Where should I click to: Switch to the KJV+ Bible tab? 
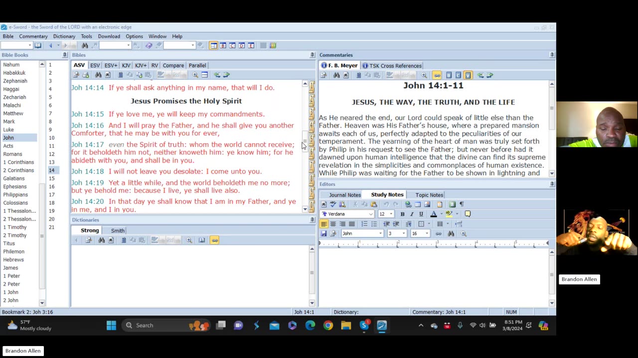(141, 65)
